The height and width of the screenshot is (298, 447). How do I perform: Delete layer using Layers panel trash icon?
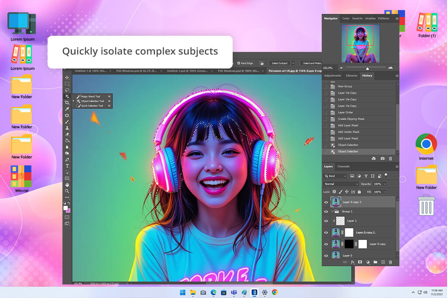[x=390, y=262]
